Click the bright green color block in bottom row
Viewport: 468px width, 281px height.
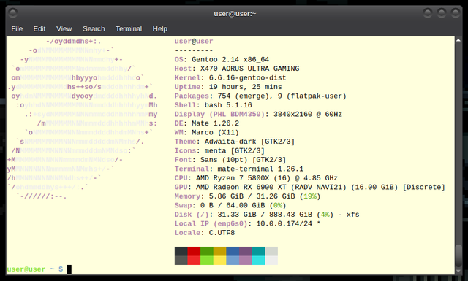[207, 260]
